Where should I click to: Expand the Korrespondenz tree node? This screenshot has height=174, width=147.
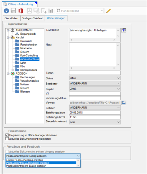13,70
